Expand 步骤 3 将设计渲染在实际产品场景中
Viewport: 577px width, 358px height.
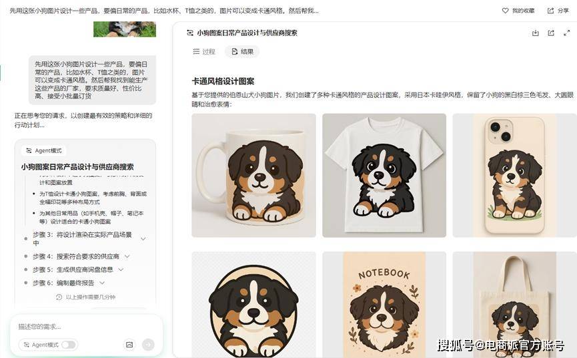click(x=143, y=239)
